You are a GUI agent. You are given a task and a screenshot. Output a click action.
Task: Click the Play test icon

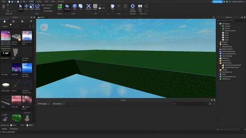coord(113,6)
